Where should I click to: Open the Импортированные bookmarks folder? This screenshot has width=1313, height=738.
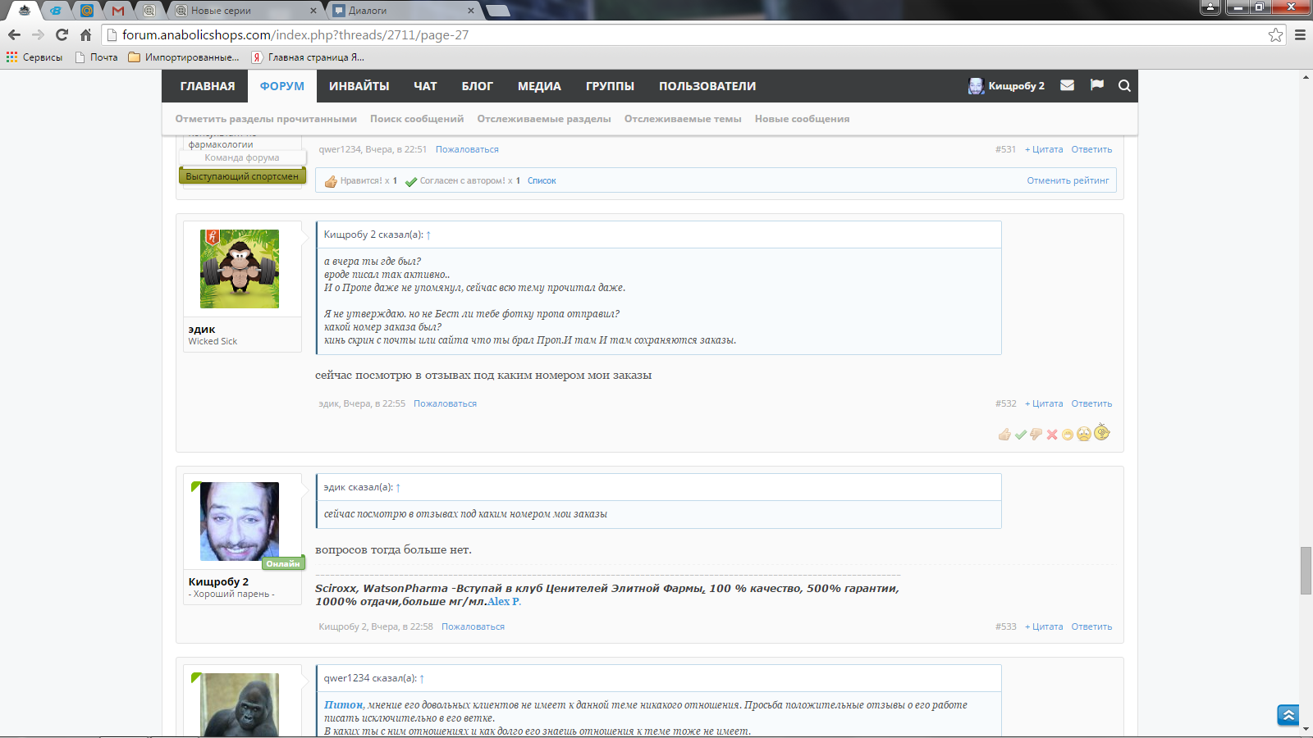pos(184,57)
